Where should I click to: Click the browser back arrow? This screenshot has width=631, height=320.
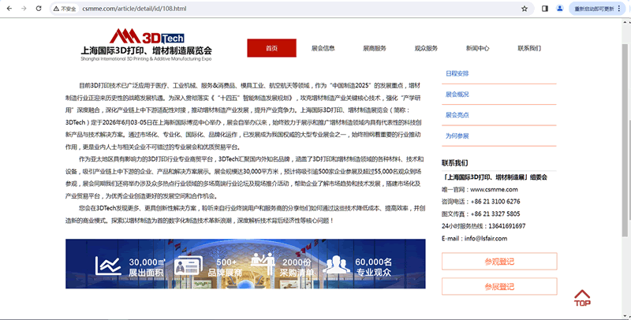[9, 9]
